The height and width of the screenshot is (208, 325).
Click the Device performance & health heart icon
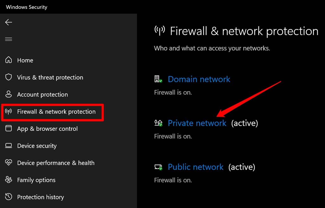[8, 163]
